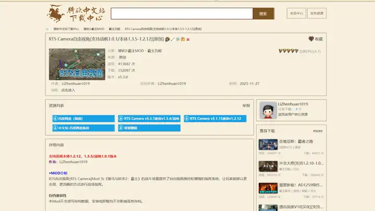Click 汉化作者 name LiZhenhuan1019

coord(172,83)
